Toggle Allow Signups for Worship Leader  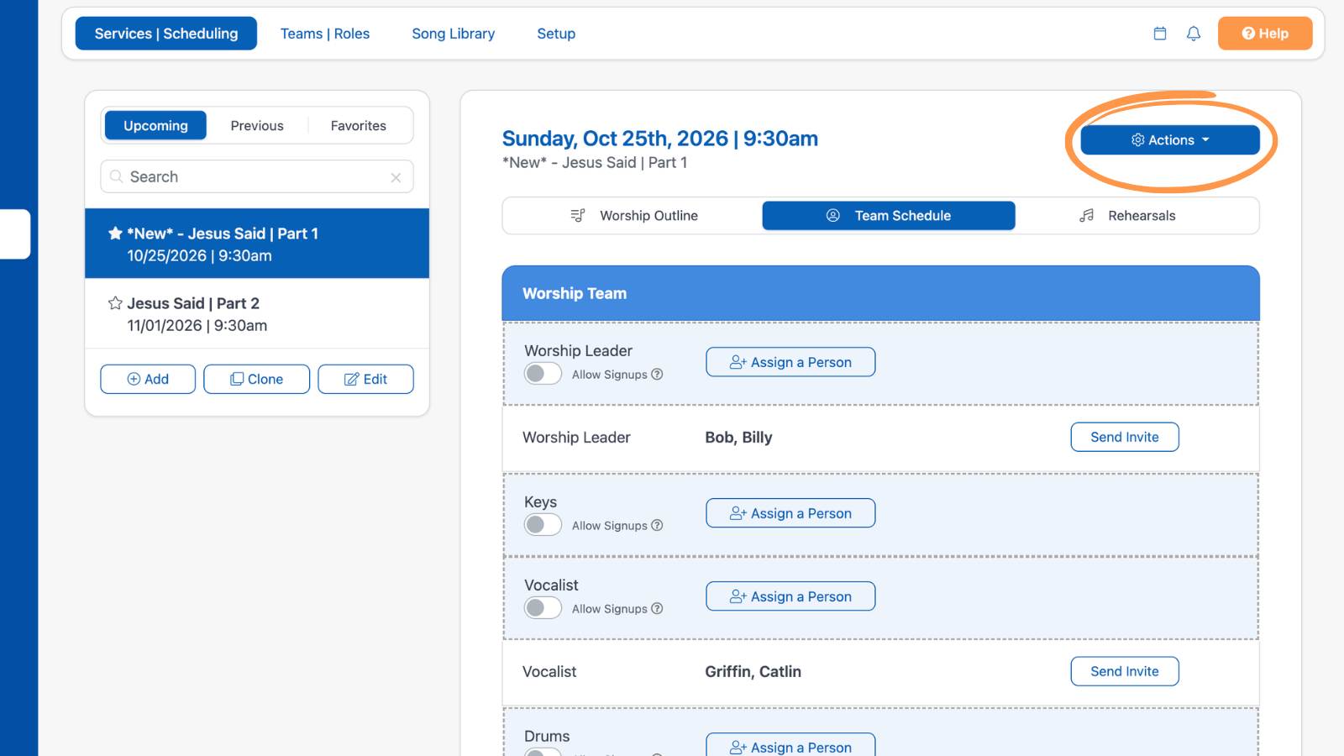[x=543, y=374]
